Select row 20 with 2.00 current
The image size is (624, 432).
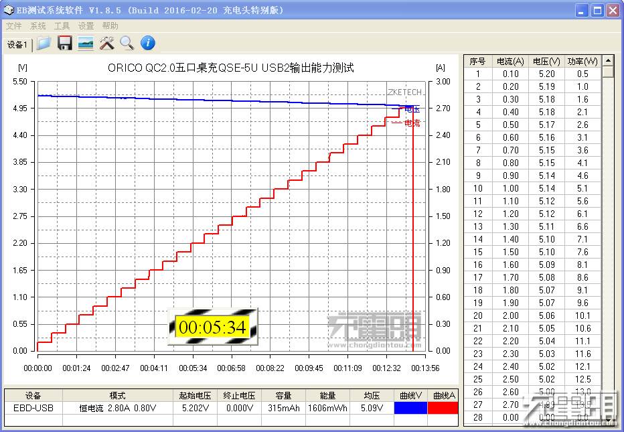[x=532, y=315]
